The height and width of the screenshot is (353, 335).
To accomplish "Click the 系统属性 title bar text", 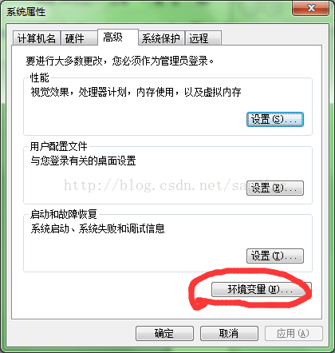I will pyautogui.click(x=26, y=12).
